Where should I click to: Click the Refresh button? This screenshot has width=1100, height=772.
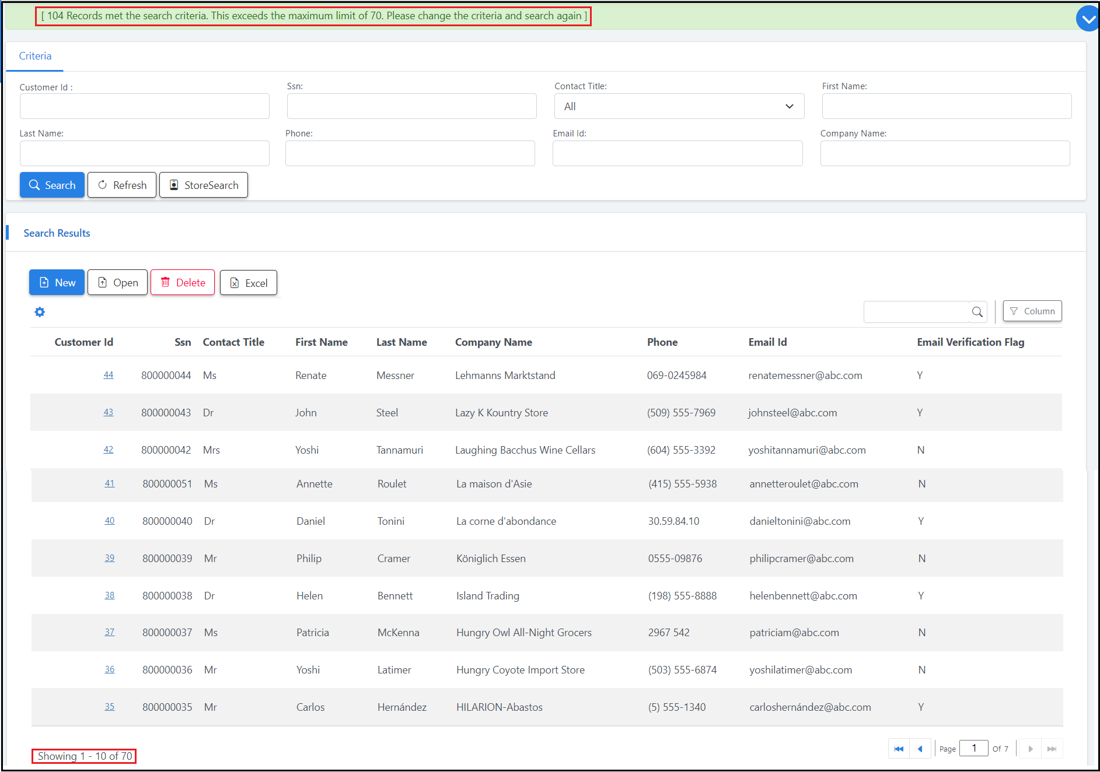pos(122,185)
